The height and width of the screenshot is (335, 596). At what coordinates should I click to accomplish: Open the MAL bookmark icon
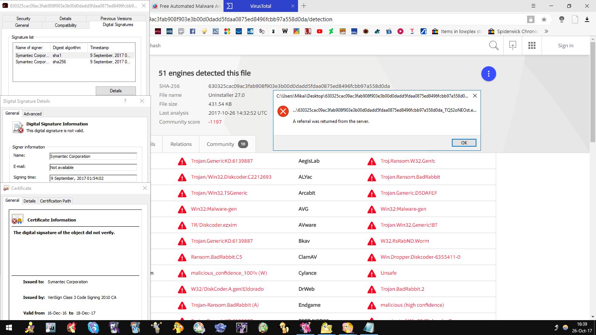pyautogui.click(x=354, y=31)
